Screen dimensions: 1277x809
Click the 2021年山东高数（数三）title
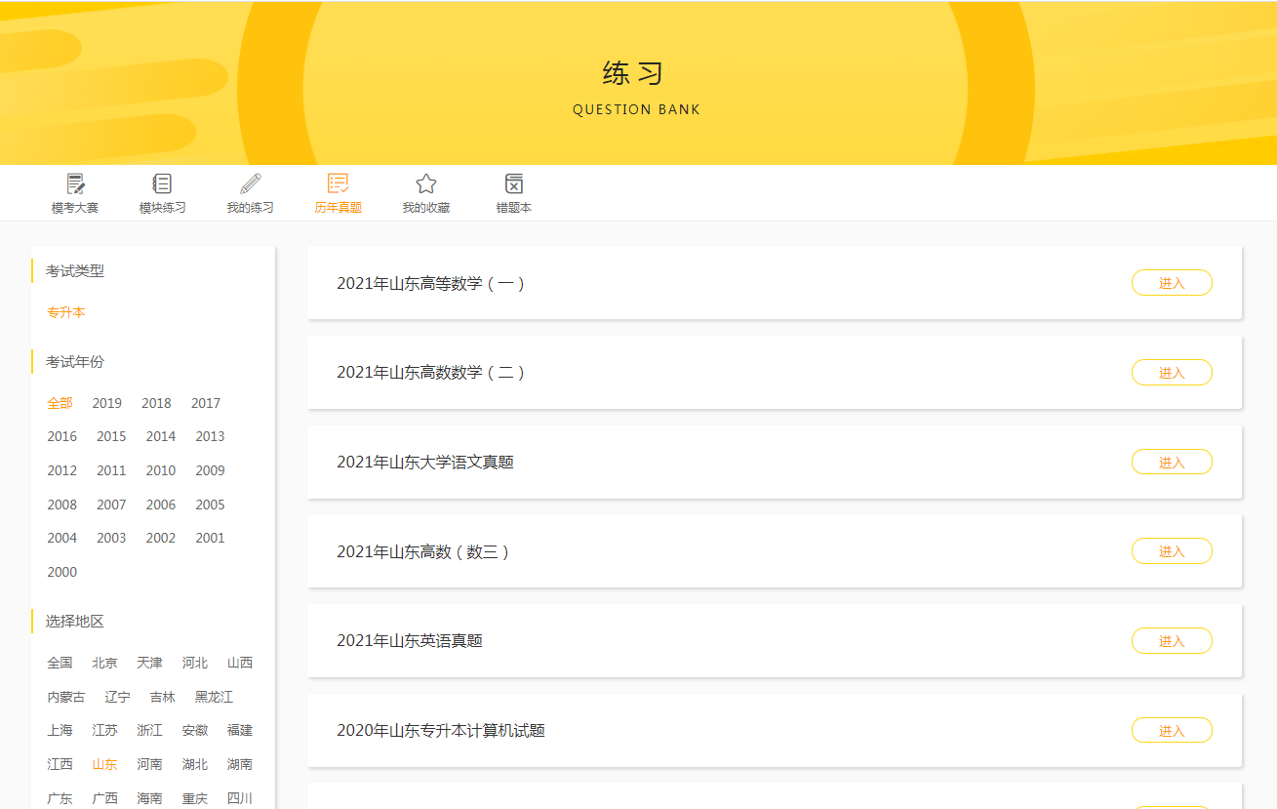423,551
